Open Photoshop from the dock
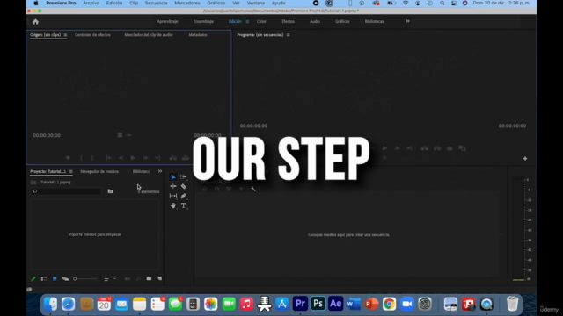563x316 pixels. point(318,304)
